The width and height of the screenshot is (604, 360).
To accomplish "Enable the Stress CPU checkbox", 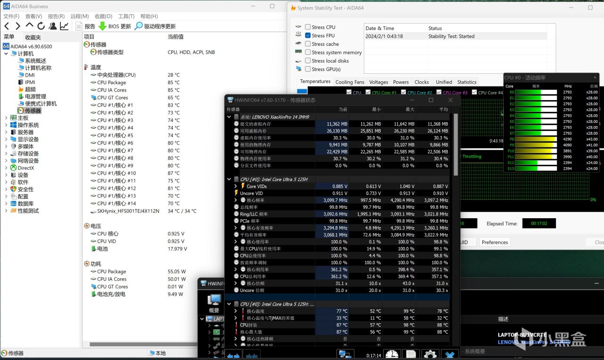I will (x=308, y=27).
